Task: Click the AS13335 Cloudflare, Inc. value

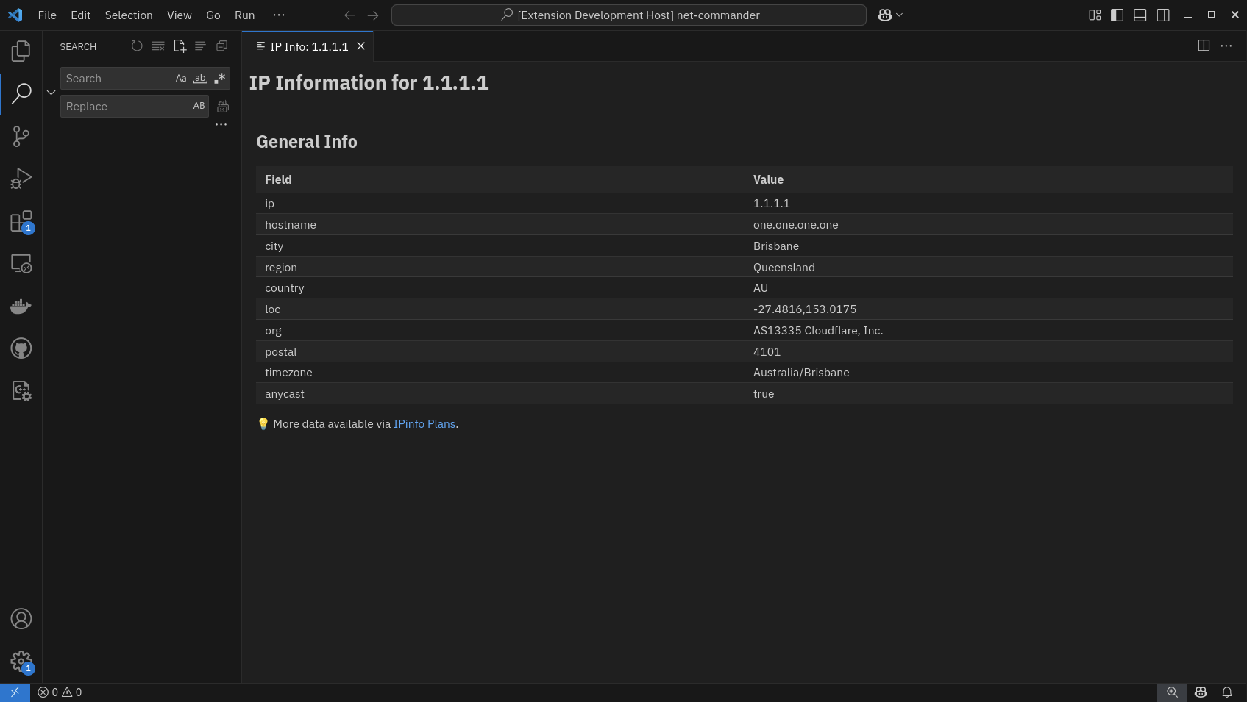Action: point(818,331)
